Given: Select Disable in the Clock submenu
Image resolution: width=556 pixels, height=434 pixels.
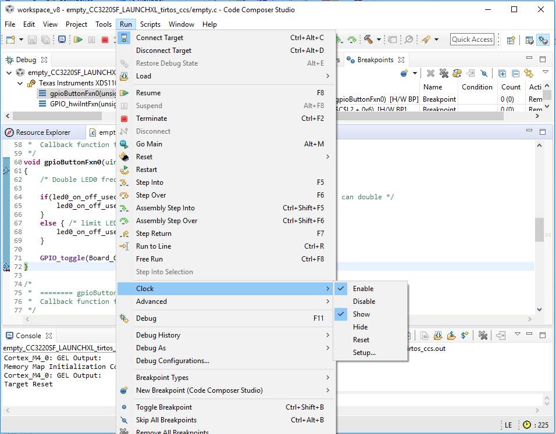Looking at the screenshot, I should (363, 302).
